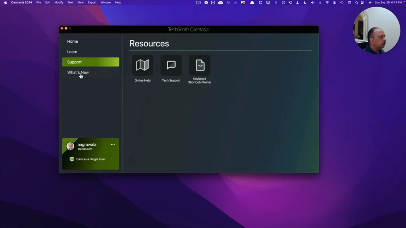The width and height of the screenshot is (406, 228).
Task: Open the Text menu
Action: [71, 2]
